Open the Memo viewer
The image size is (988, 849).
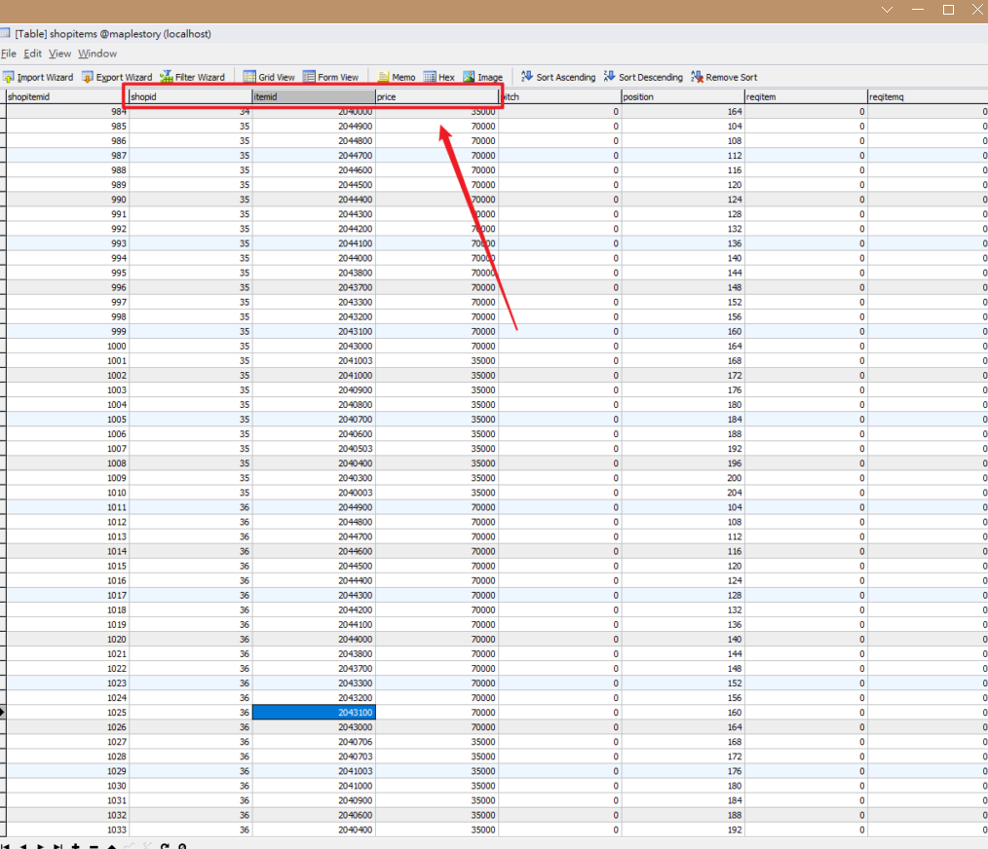(397, 77)
